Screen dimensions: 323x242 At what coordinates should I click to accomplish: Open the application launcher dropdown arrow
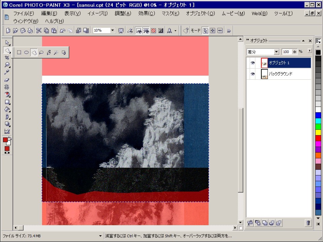click(175, 31)
